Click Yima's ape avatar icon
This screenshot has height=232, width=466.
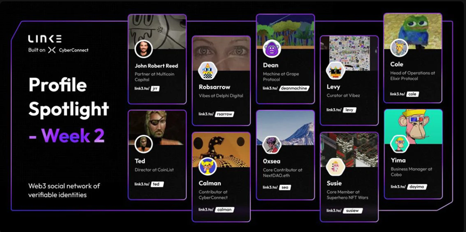[399, 144]
